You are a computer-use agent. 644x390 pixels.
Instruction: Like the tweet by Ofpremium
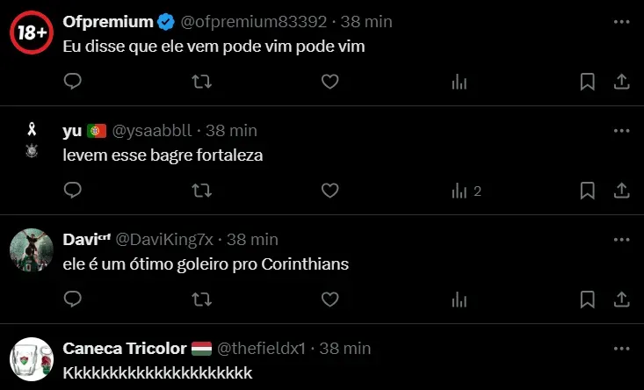click(x=329, y=82)
